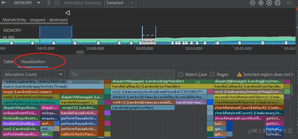Click the search filter input field

(122, 74)
